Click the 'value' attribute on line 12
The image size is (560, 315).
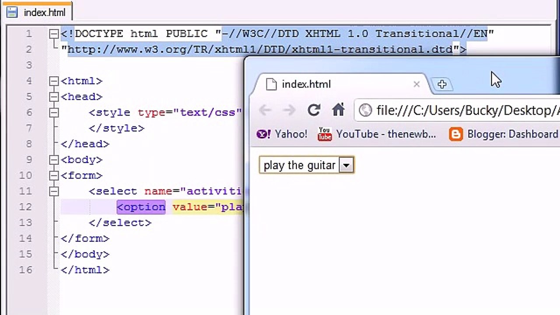[190, 207]
